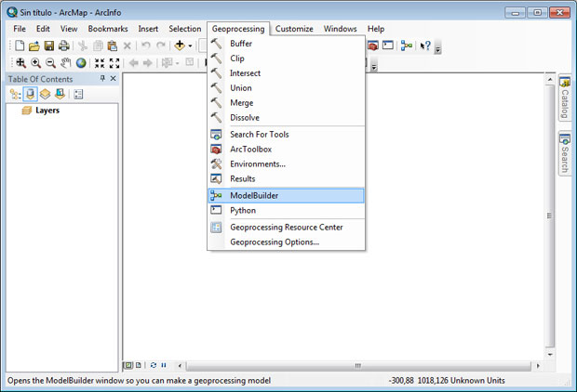List layers by visibility
Screen dimensions: 577x392
(x=45, y=95)
